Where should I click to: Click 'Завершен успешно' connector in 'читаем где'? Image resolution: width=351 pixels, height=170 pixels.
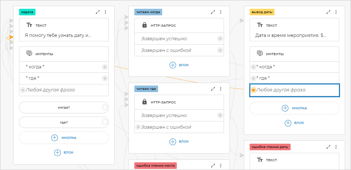(x=220, y=116)
